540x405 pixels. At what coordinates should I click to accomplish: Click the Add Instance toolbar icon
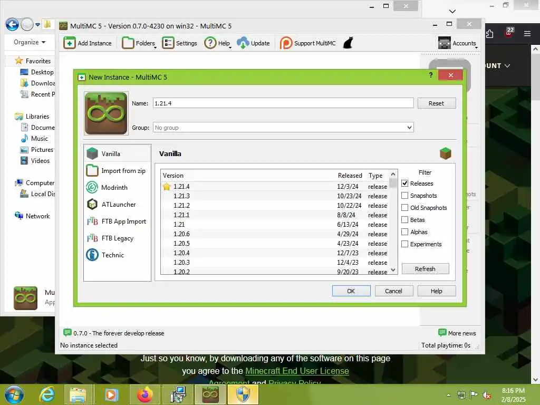[x=69, y=43]
